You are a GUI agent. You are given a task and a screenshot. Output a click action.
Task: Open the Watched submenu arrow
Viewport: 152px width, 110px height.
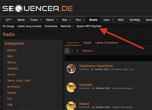pyautogui.click(x=73, y=26)
